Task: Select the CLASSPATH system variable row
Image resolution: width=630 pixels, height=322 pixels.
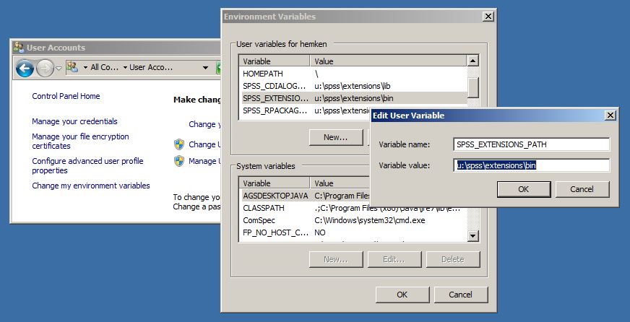Action: 354,208
